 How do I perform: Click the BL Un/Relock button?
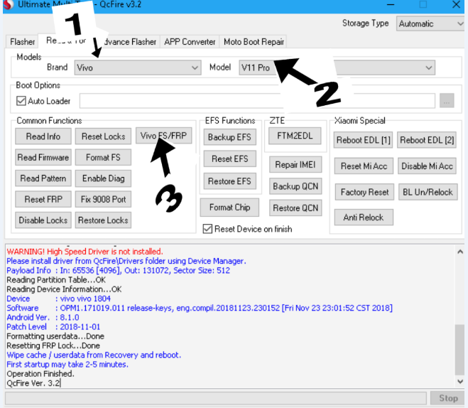(428, 192)
